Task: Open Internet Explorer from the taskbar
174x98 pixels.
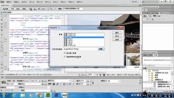Action: 14,95
